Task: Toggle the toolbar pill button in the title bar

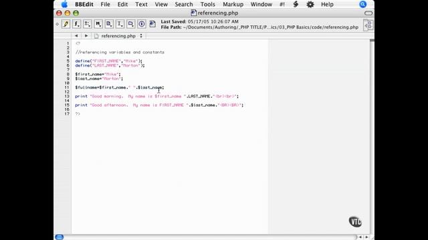Action: 368,13
